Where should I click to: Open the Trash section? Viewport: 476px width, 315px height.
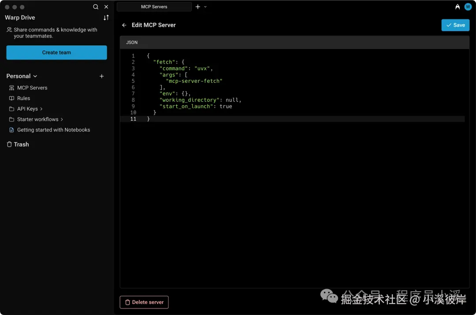coord(21,145)
